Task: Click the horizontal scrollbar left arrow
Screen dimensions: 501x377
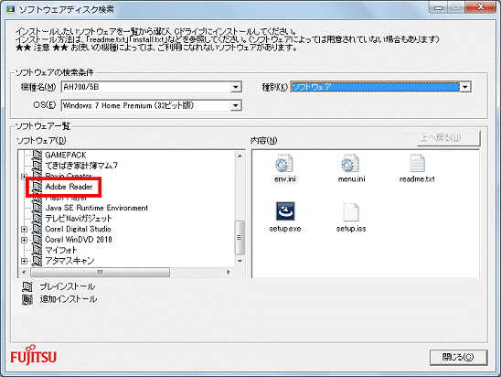Action: pos(24,273)
